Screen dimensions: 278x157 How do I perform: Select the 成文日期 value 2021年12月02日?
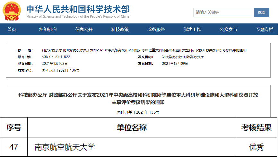click(55, 64)
